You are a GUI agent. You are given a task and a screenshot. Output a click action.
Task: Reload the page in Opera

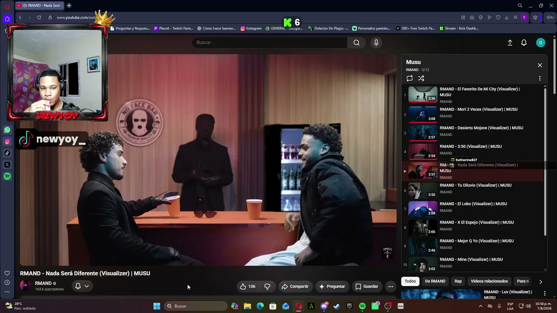pos(39,17)
